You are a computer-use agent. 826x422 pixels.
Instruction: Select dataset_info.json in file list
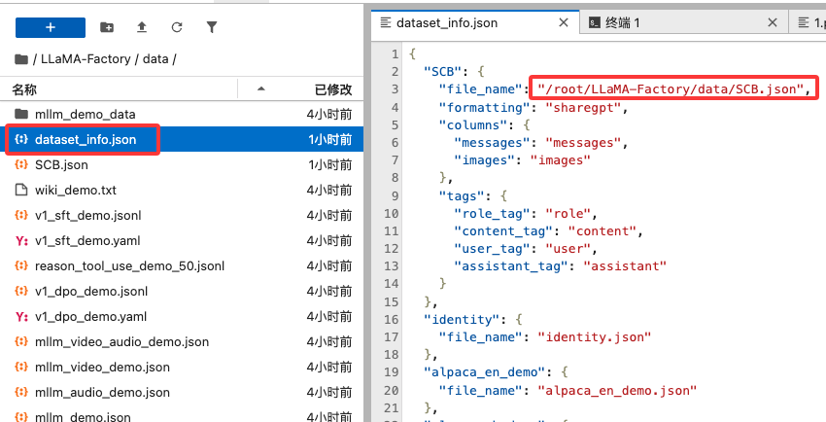[x=182, y=140]
